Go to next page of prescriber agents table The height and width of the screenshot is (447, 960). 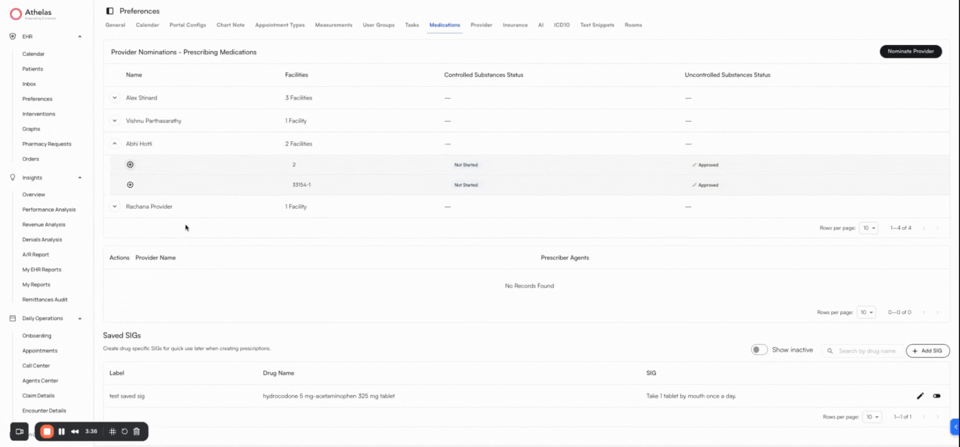(x=937, y=312)
